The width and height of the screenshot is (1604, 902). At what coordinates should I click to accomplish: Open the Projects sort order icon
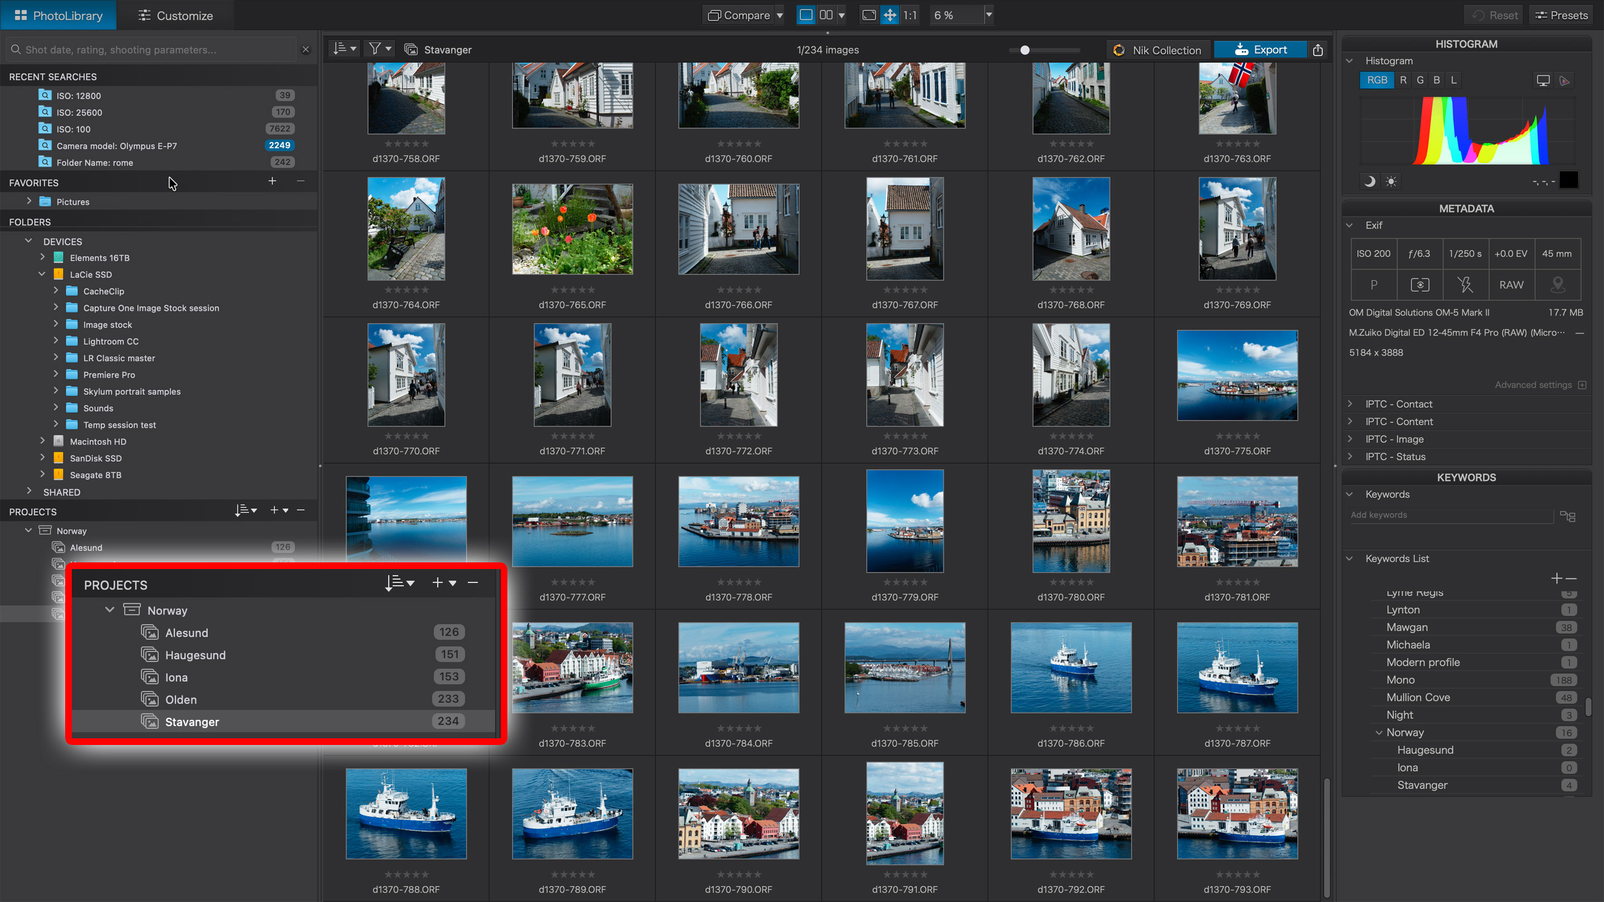(245, 511)
